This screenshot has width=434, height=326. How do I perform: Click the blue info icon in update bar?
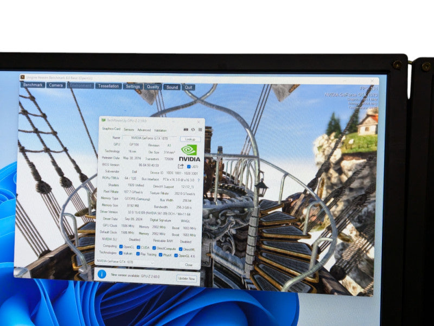(x=101, y=274)
